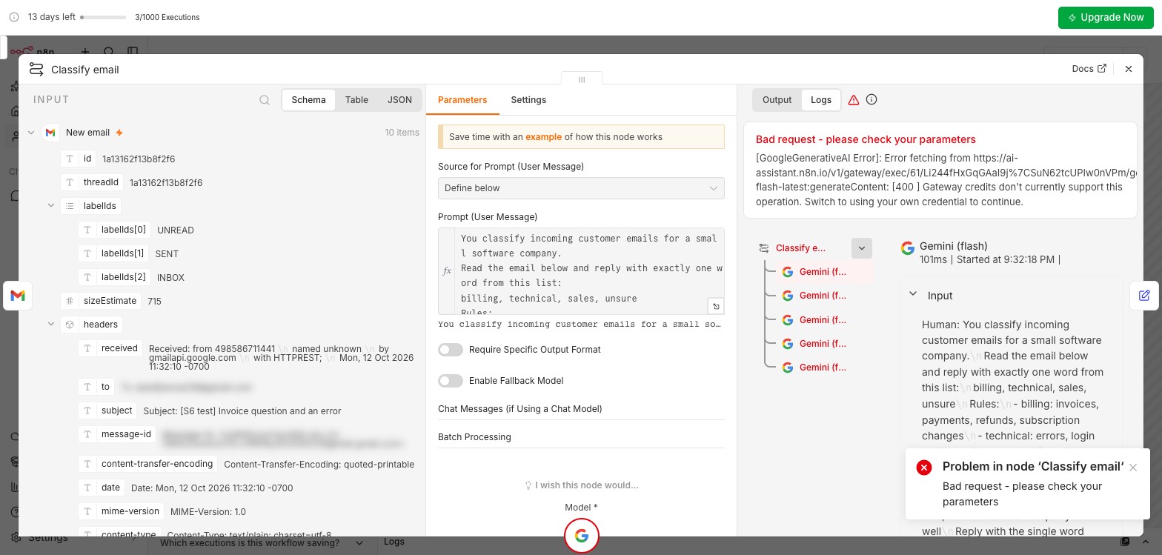Image resolution: width=1162 pixels, height=555 pixels.
Task: Collapse the headers object
Action: [51, 325]
